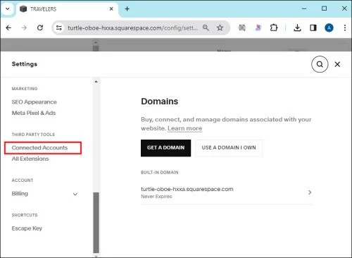Open Meta Pixel & Ads settings
The height and width of the screenshot is (258, 352).
(34, 113)
